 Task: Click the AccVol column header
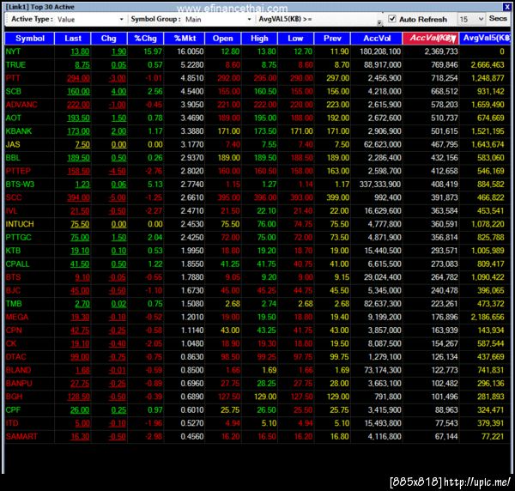(377, 39)
